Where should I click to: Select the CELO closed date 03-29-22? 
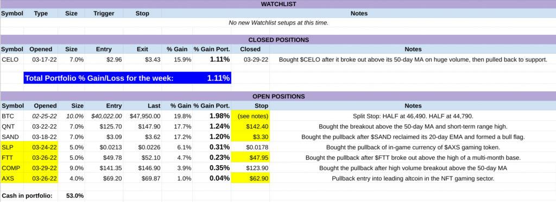[x=250, y=60]
